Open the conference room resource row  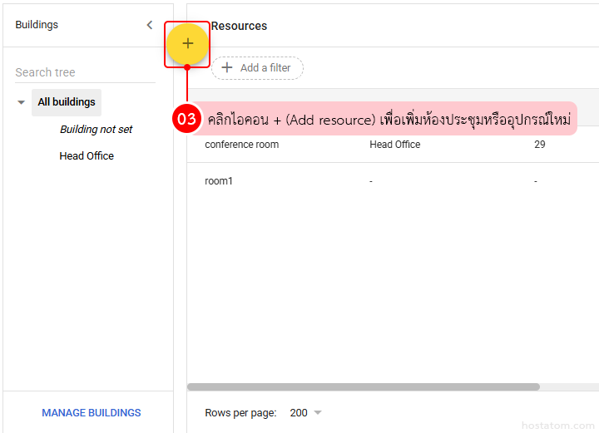tap(393, 145)
